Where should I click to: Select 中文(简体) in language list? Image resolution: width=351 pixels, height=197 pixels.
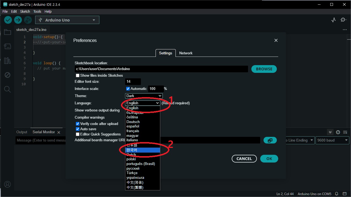click(143, 182)
